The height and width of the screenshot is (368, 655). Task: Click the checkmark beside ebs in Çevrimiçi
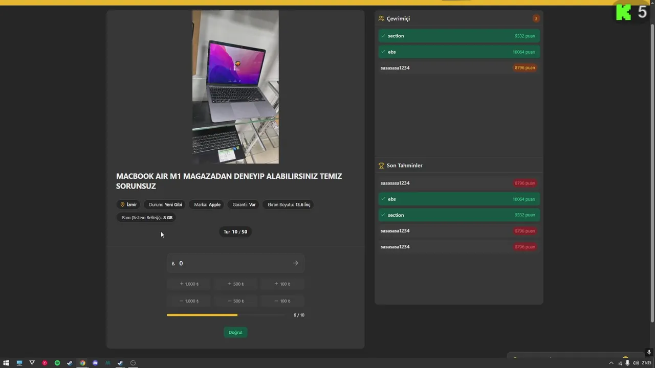click(x=383, y=52)
